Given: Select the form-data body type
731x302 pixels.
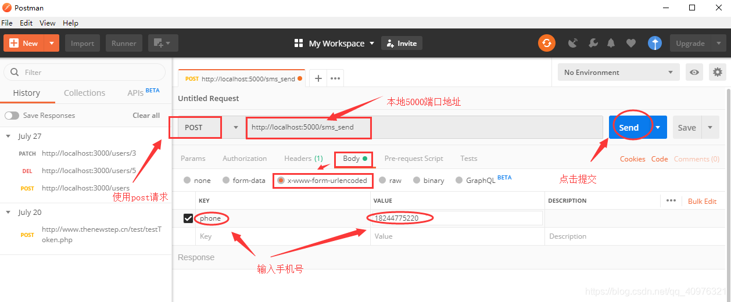Looking at the screenshot, I should (x=225, y=180).
